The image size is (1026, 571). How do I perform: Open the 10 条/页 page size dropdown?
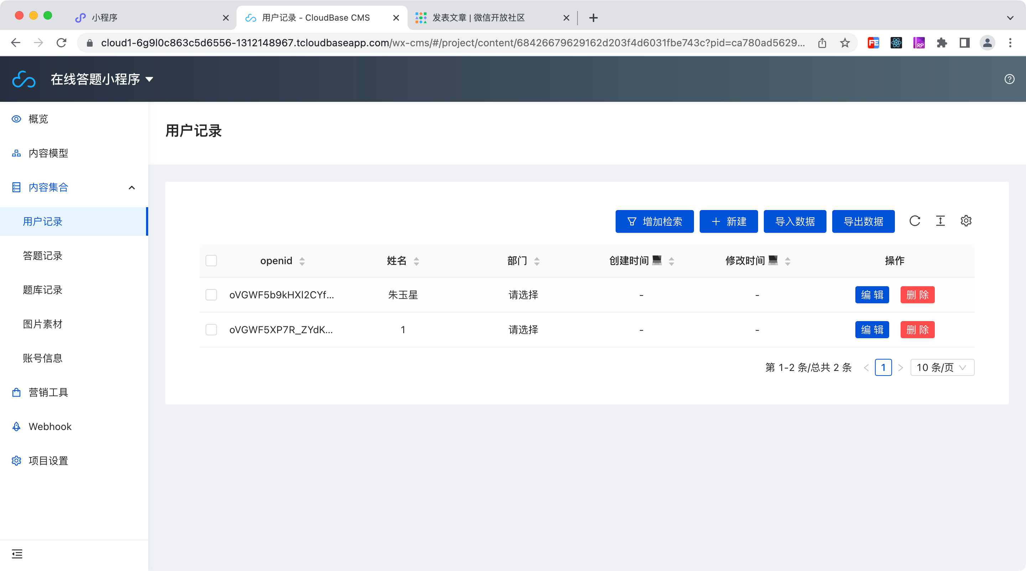coord(942,367)
